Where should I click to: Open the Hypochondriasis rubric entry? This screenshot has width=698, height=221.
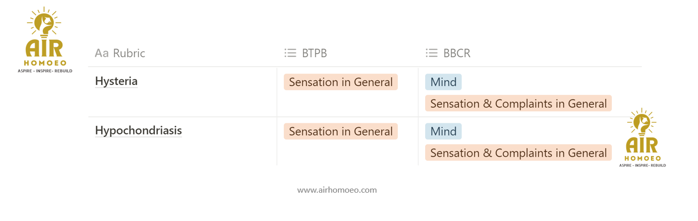[138, 130]
